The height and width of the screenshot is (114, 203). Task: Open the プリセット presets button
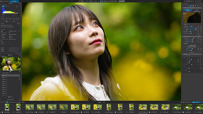point(198,1)
